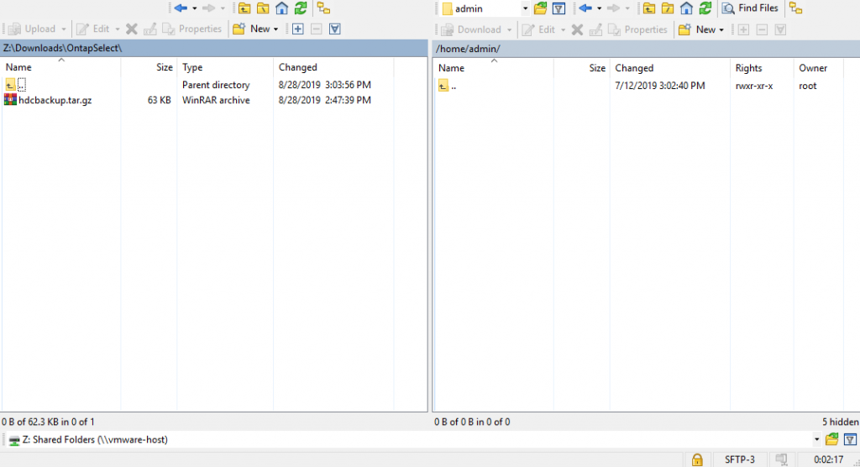Open local file Properties
Image resolution: width=860 pixels, height=467 pixels.
point(192,29)
